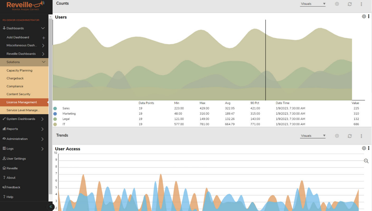
Task: Expand Reveille Dashboards chevron
Action: click(43, 54)
